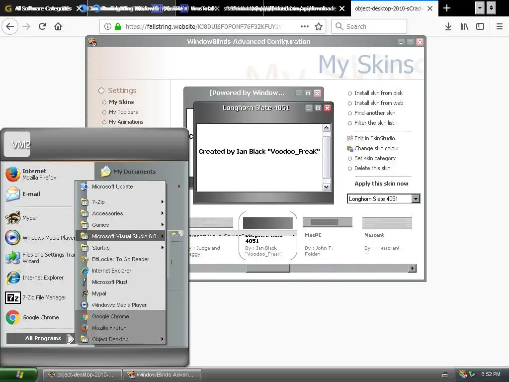Click Windows Media Player icon in pinned list
The height and width of the screenshot is (382, 509).
12,237
